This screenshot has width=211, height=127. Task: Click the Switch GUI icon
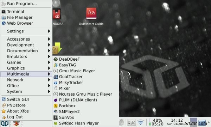[x=4, y=99]
